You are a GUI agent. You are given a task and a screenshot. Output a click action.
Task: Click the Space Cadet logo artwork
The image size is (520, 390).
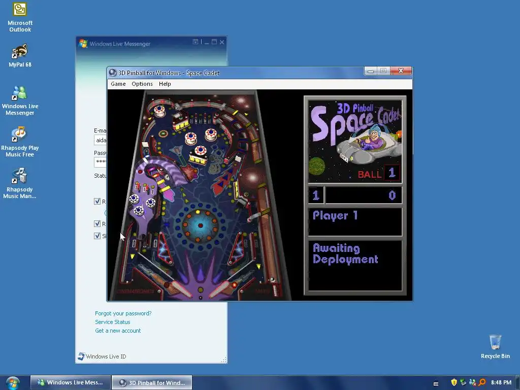coord(355,142)
